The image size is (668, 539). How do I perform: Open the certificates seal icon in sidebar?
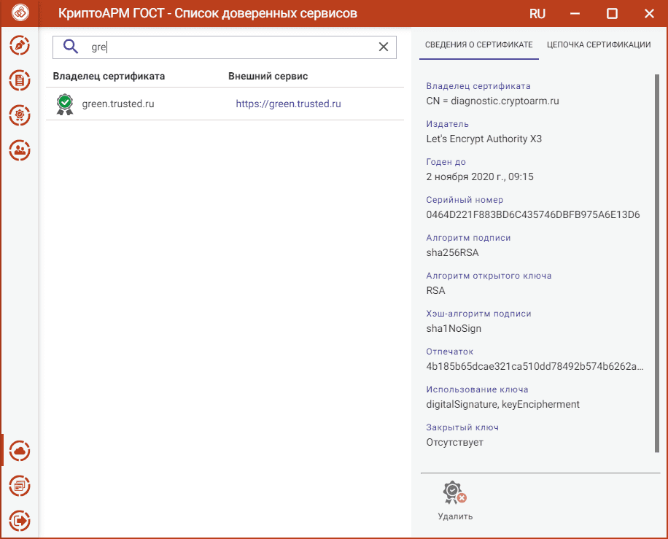click(x=20, y=115)
